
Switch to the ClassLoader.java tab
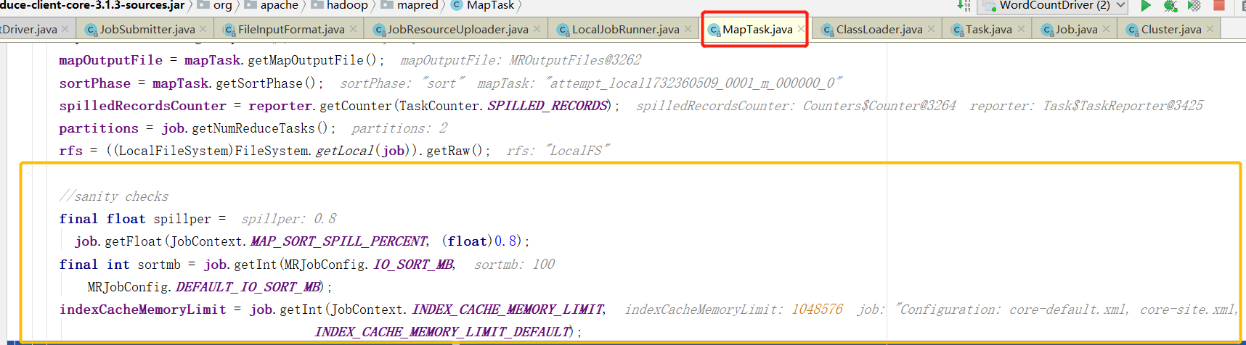tap(879, 30)
